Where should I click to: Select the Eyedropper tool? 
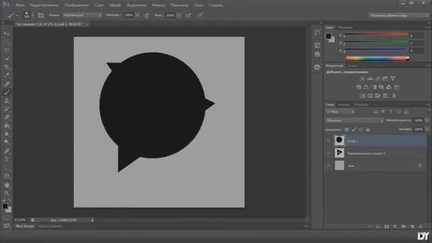7,75
